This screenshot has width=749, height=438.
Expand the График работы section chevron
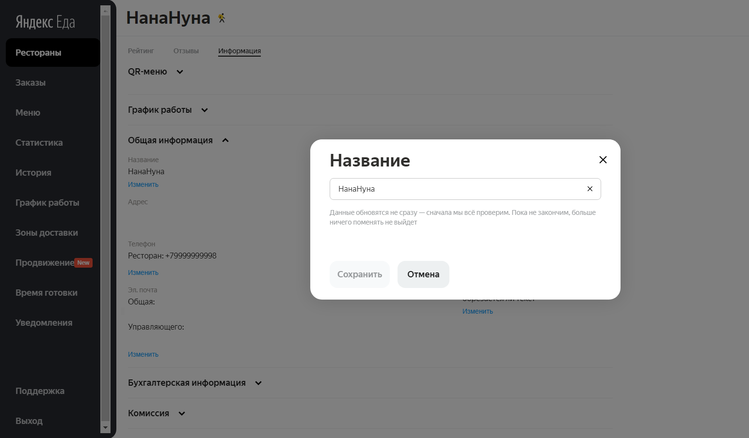[204, 110]
